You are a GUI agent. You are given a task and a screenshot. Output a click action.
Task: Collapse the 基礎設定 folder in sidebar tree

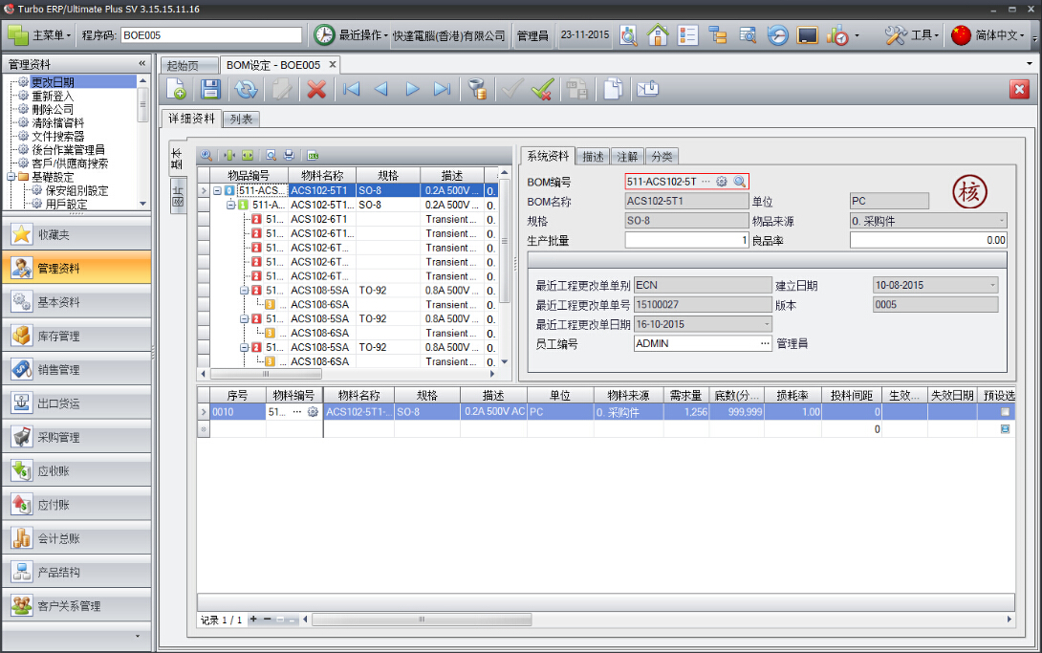click(x=11, y=177)
